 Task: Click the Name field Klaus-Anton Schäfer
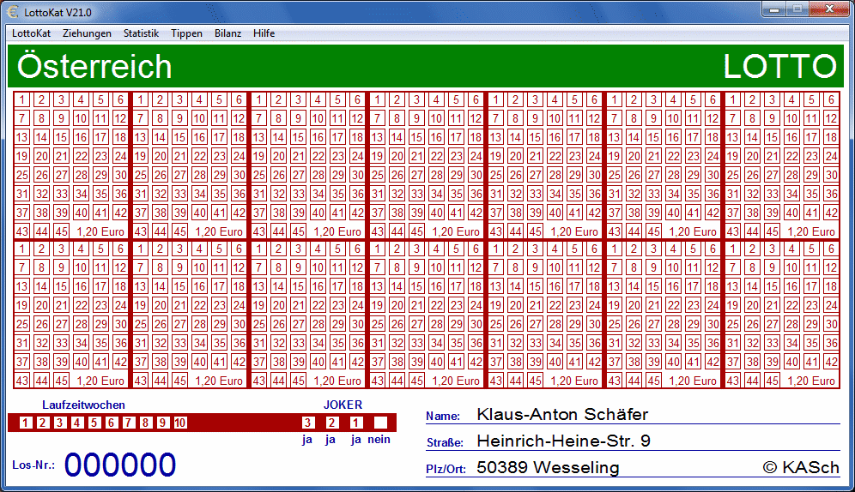coord(562,414)
